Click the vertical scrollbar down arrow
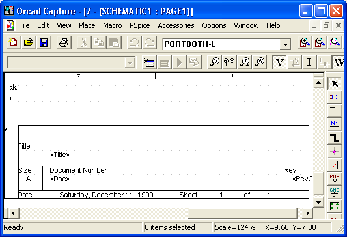 point(318,202)
